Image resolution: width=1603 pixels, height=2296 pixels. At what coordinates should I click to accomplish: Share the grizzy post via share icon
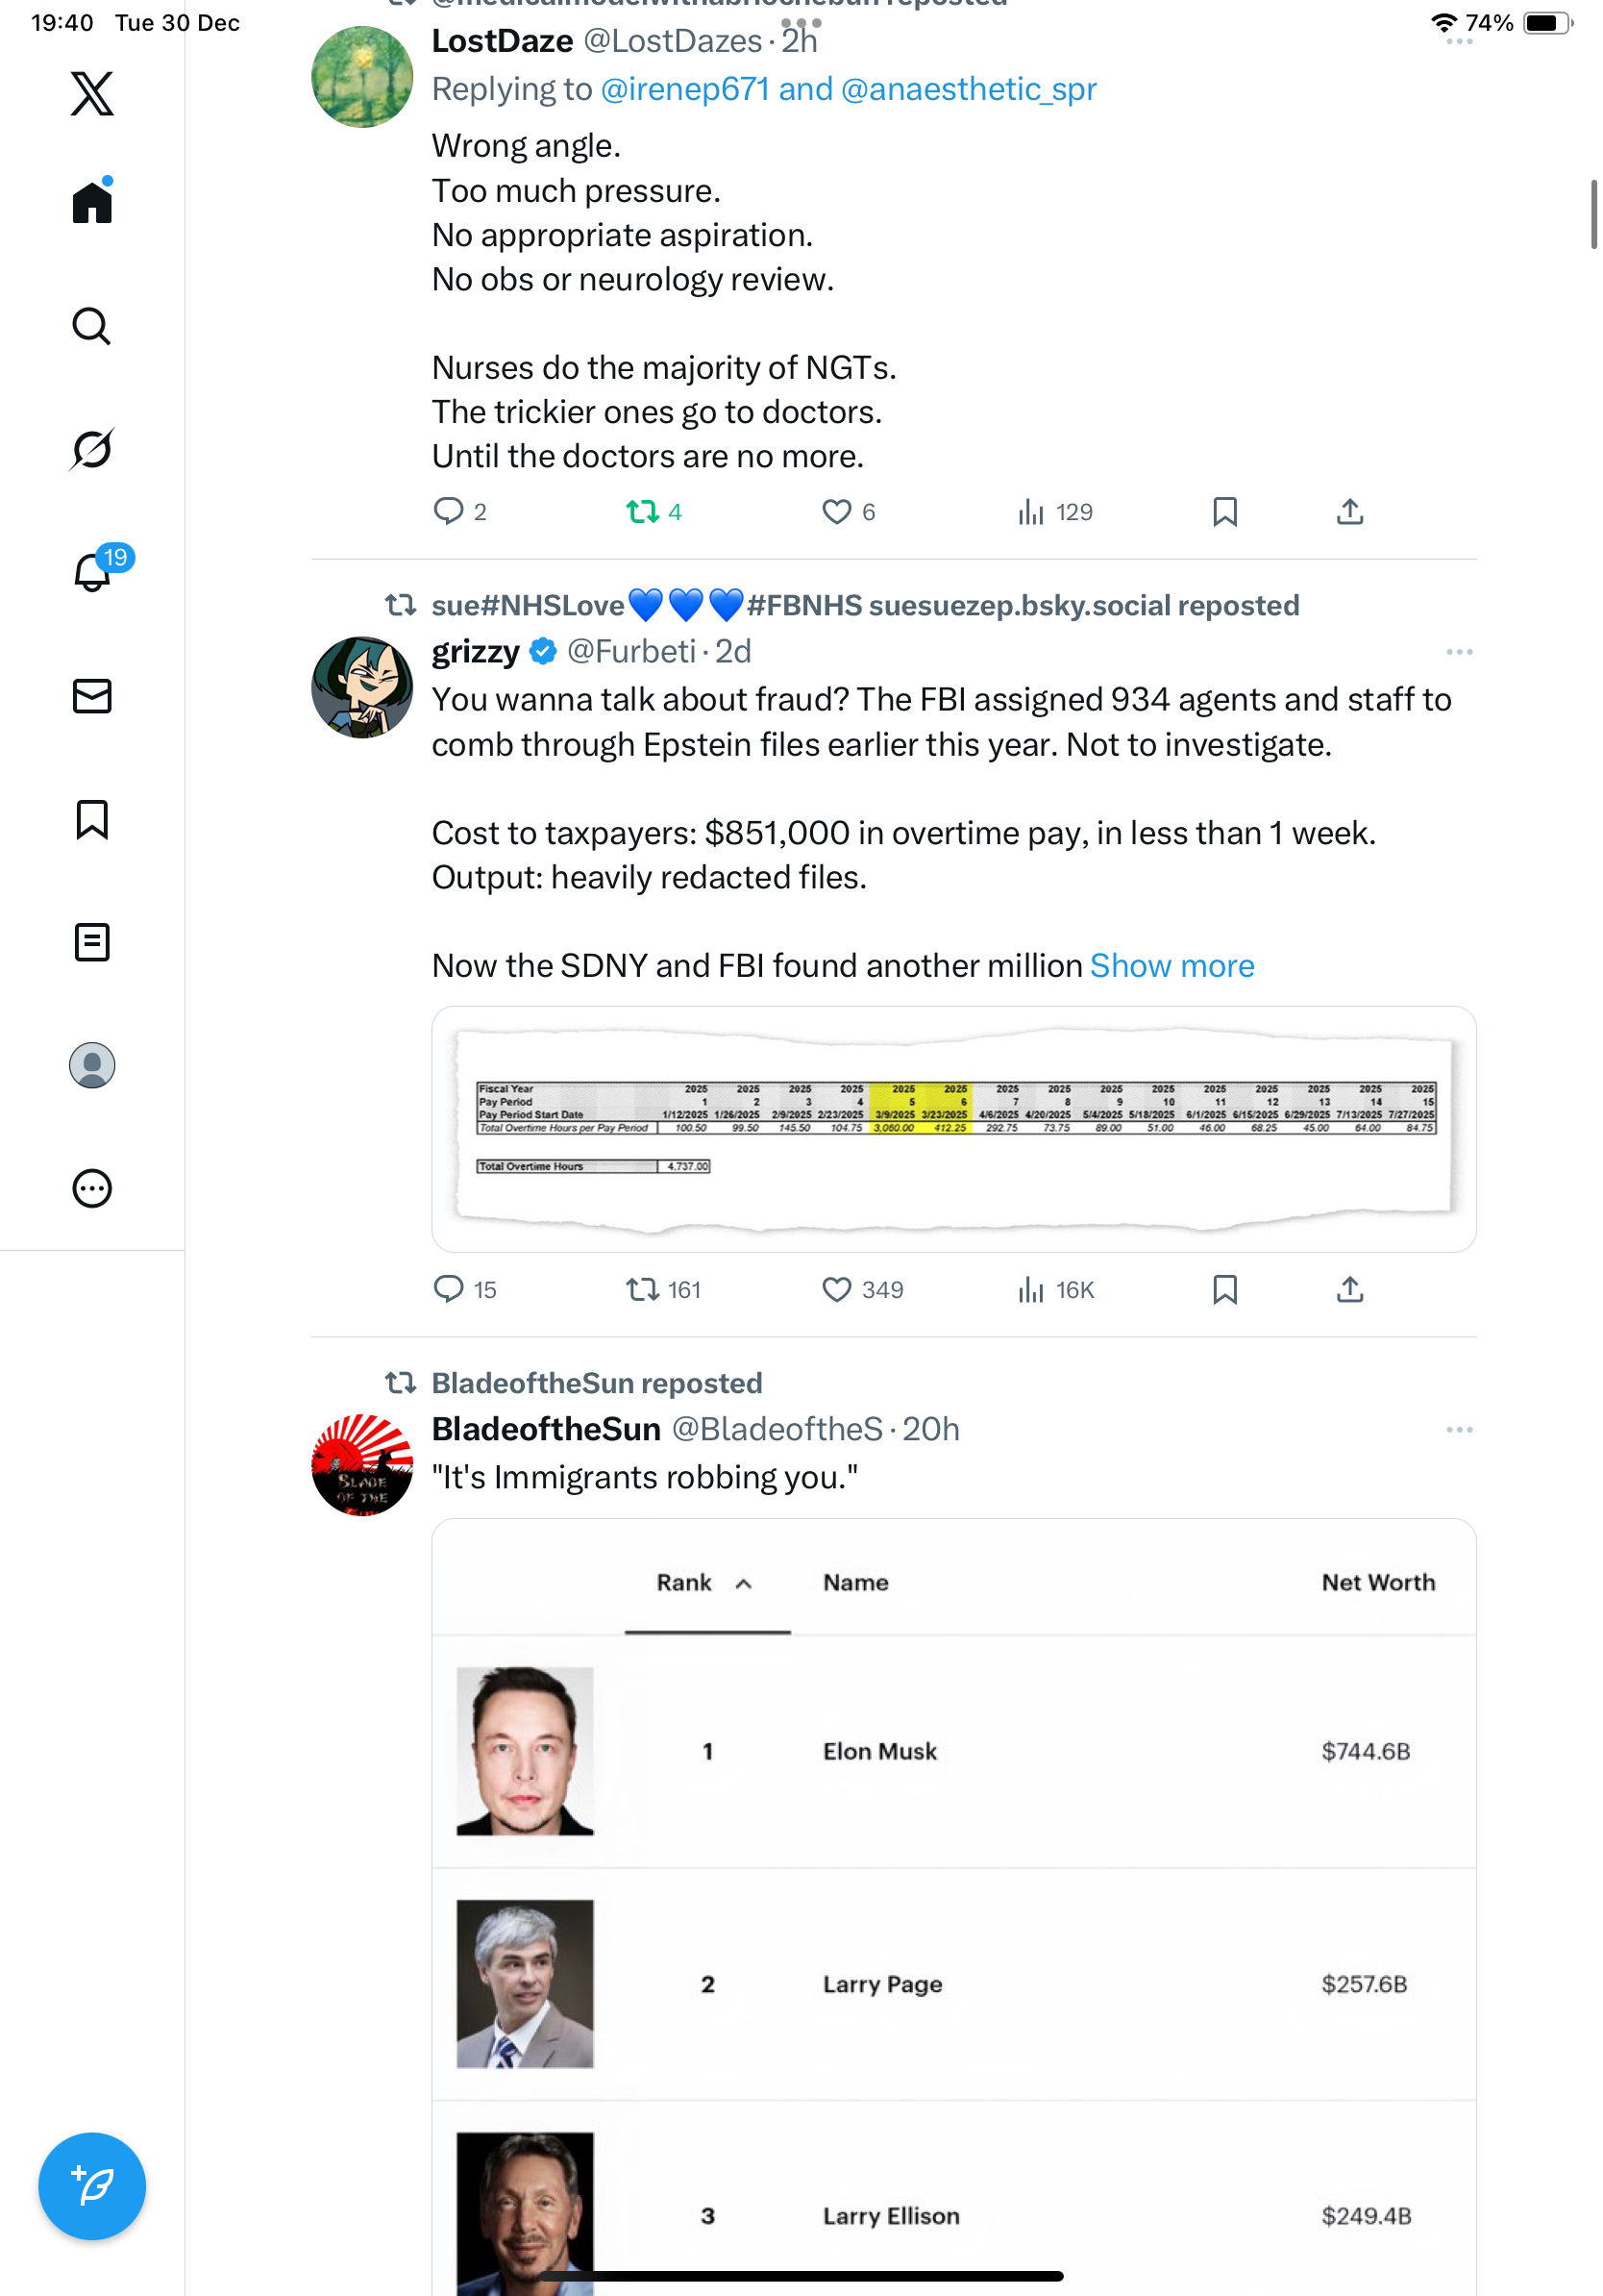tap(1349, 1289)
